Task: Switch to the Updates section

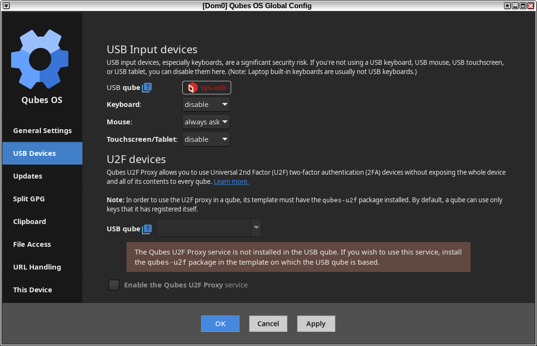Action: pyautogui.click(x=42, y=176)
